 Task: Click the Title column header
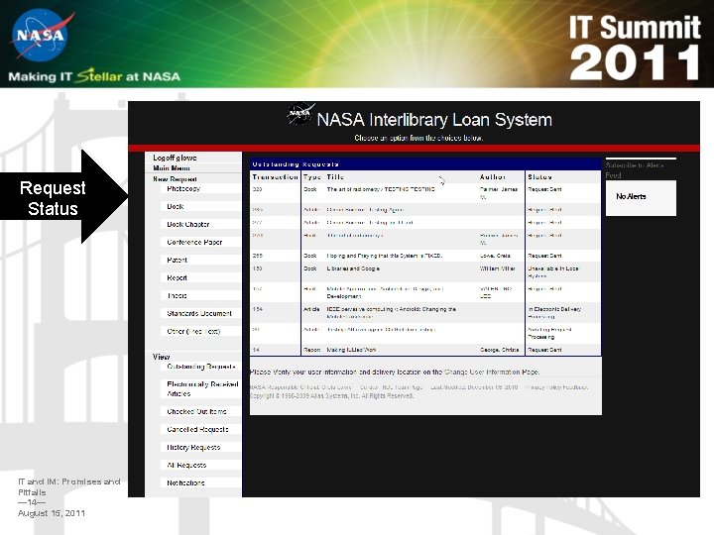point(335,177)
